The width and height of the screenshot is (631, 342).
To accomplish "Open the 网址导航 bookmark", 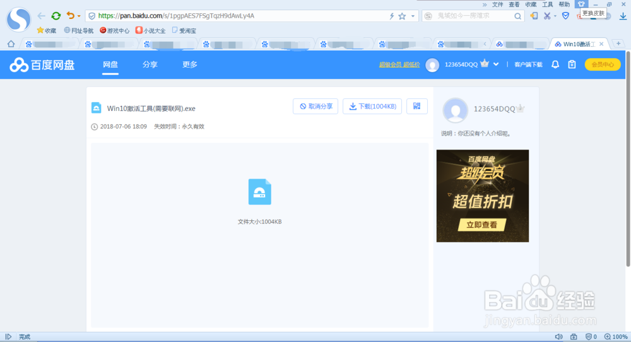I will (78, 30).
